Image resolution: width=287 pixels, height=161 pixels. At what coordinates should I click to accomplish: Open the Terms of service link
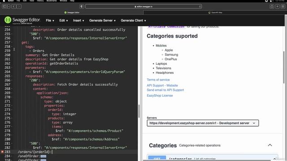tap(158, 80)
